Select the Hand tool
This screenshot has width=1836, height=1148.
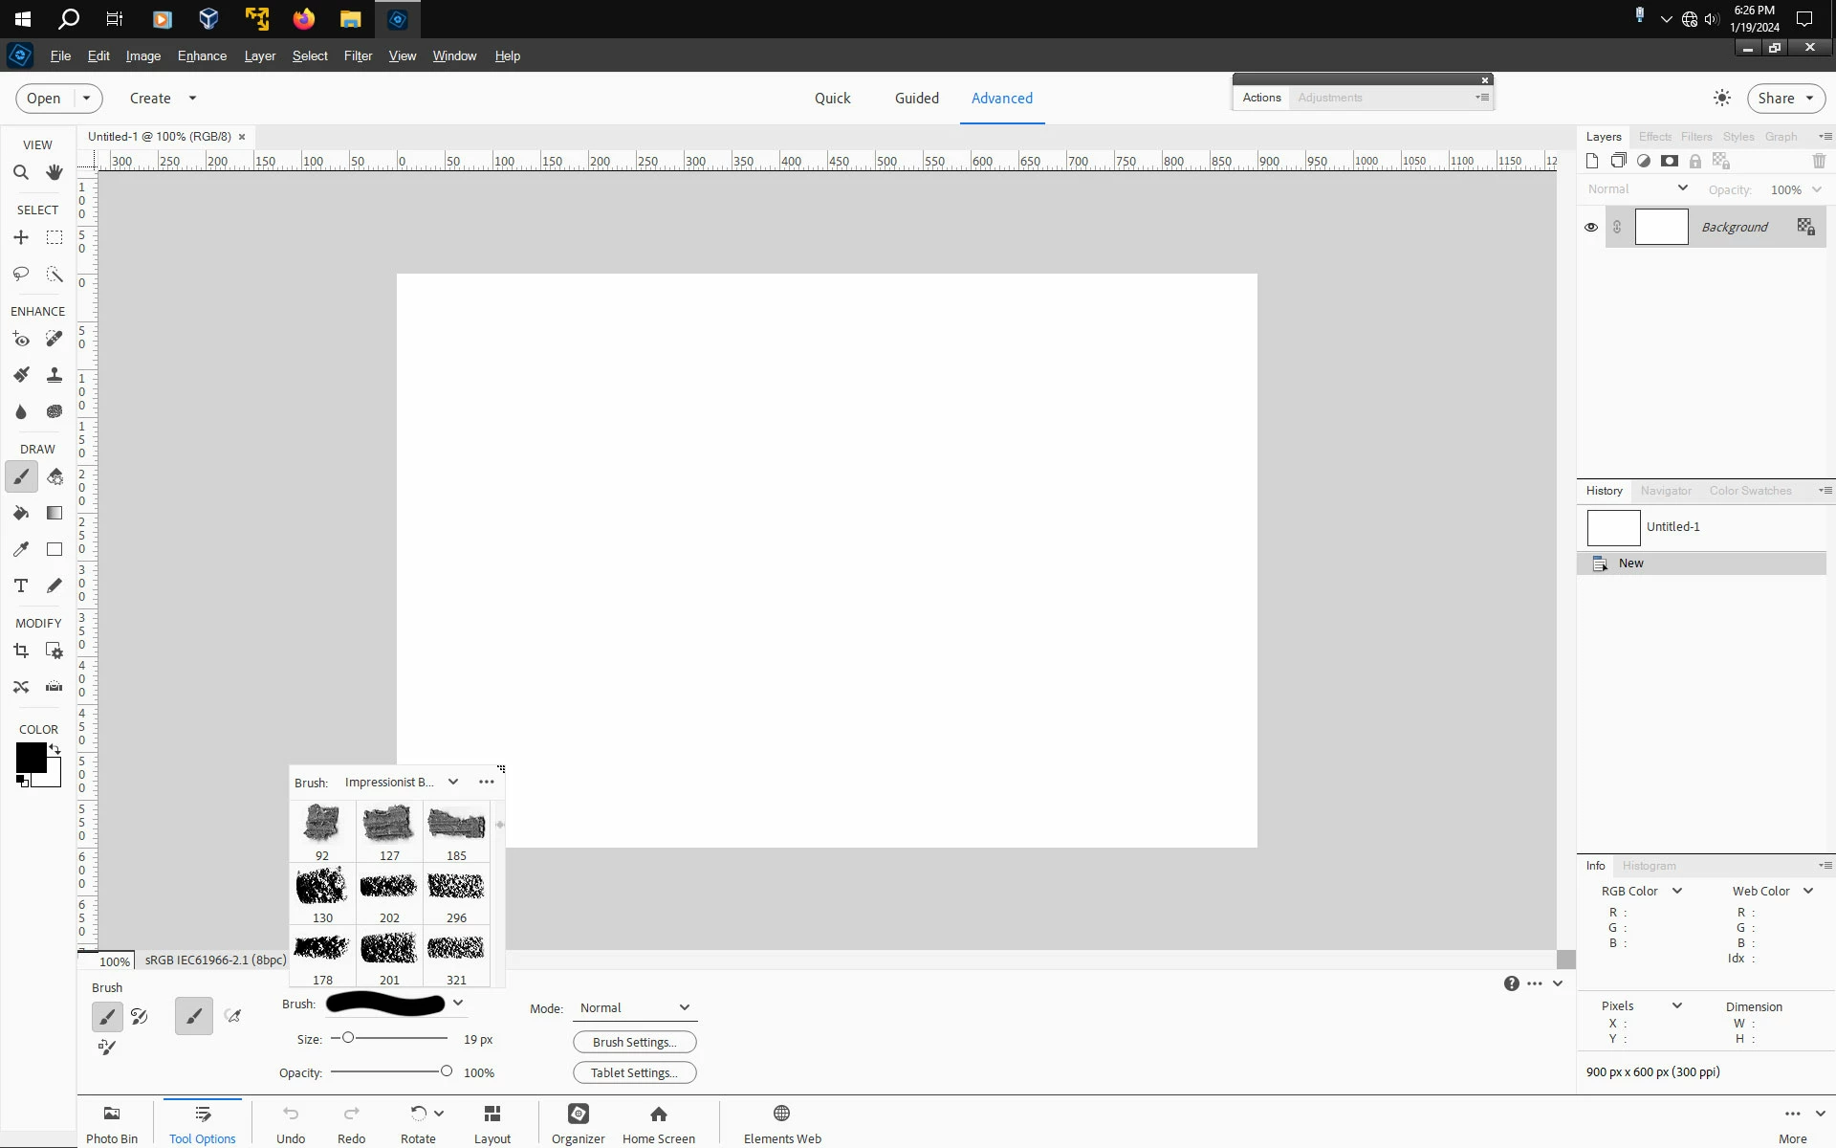tap(55, 173)
